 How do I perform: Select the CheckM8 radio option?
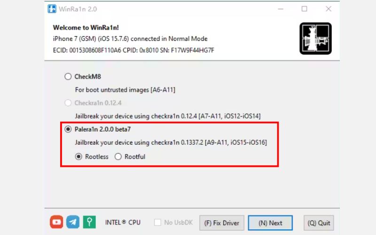click(68, 77)
